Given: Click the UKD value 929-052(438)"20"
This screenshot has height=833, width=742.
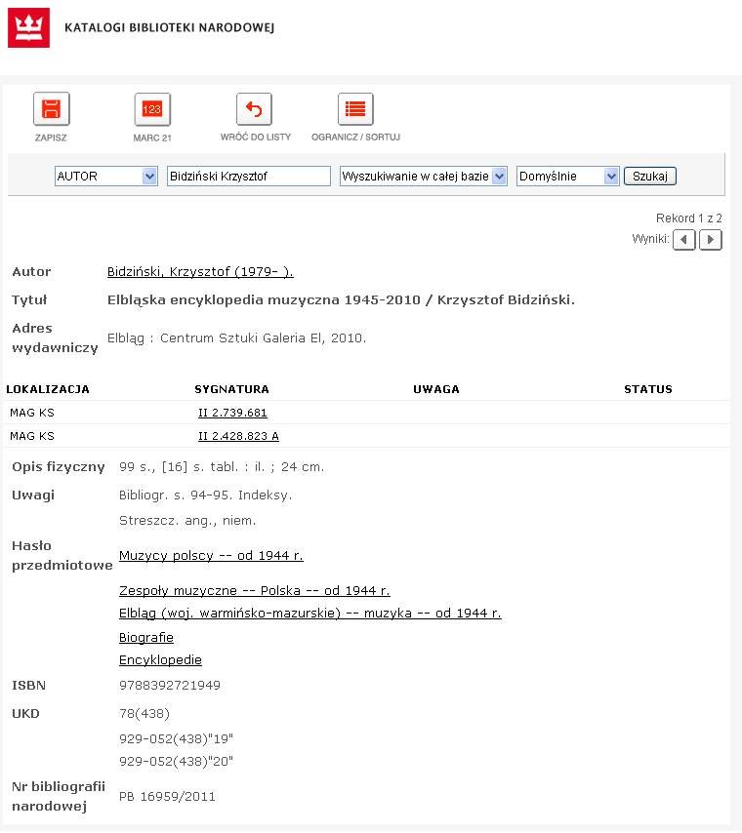Looking at the screenshot, I should click(176, 761).
